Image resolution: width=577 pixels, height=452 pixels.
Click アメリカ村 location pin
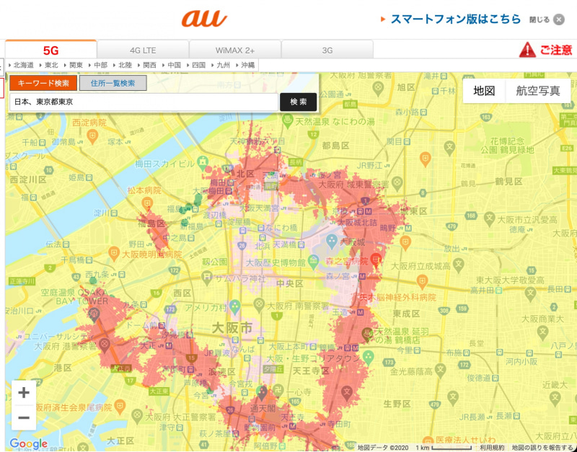pyautogui.click(x=235, y=306)
